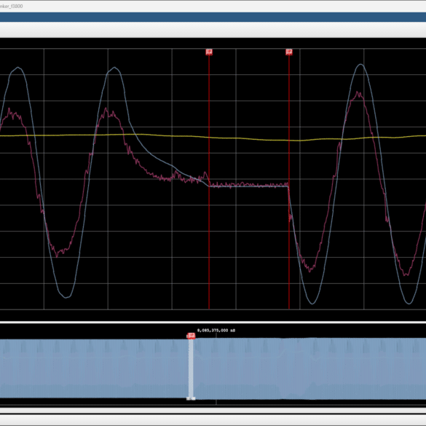Viewport: 426px width, 426px height.
Task: Select the left red cursor marker flag
Action: (209, 52)
